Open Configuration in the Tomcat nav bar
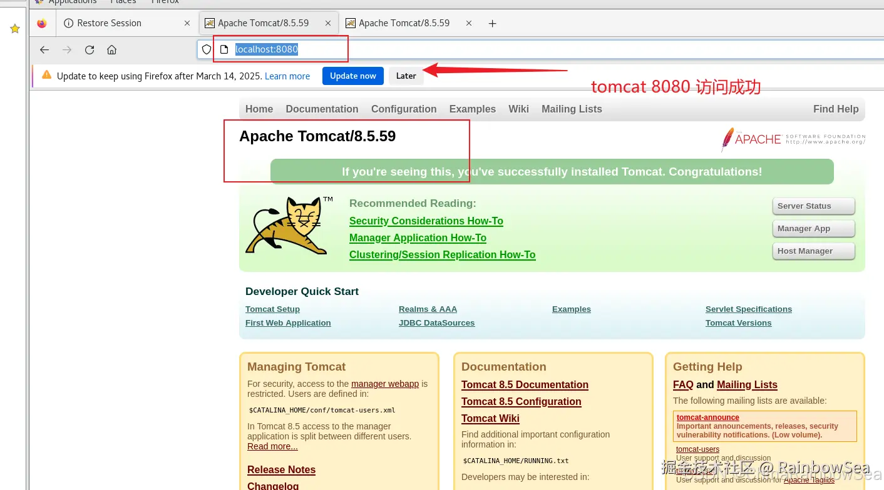 click(x=404, y=109)
